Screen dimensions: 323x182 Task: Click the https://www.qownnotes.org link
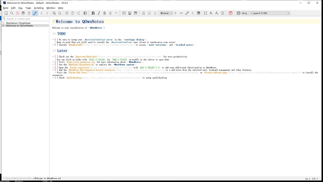tap(81, 62)
